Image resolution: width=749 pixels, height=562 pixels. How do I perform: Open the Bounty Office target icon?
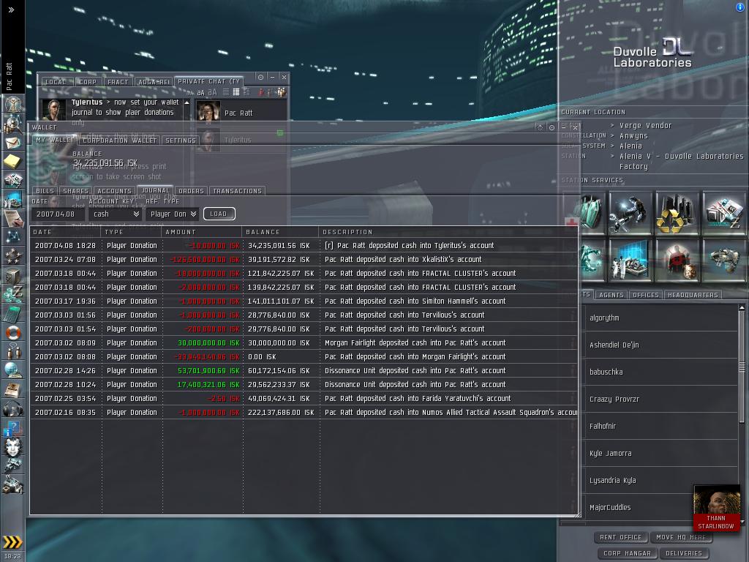[677, 261]
